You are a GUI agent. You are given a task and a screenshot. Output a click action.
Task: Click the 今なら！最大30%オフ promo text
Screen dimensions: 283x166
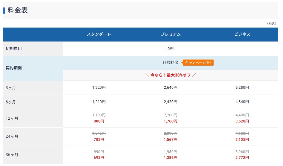click(170, 75)
